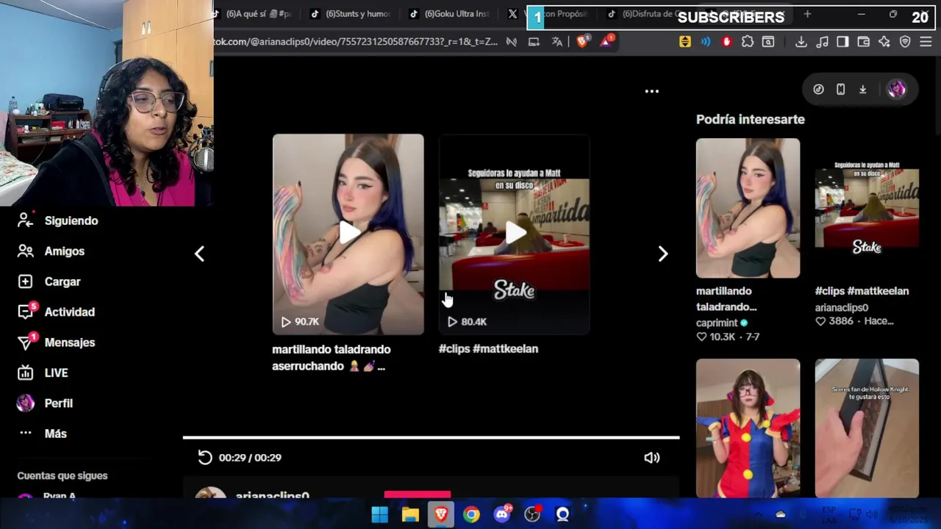Open File Explorer from taskbar
Image resolution: width=941 pixels, height=529 pixels.
[410, 514]
